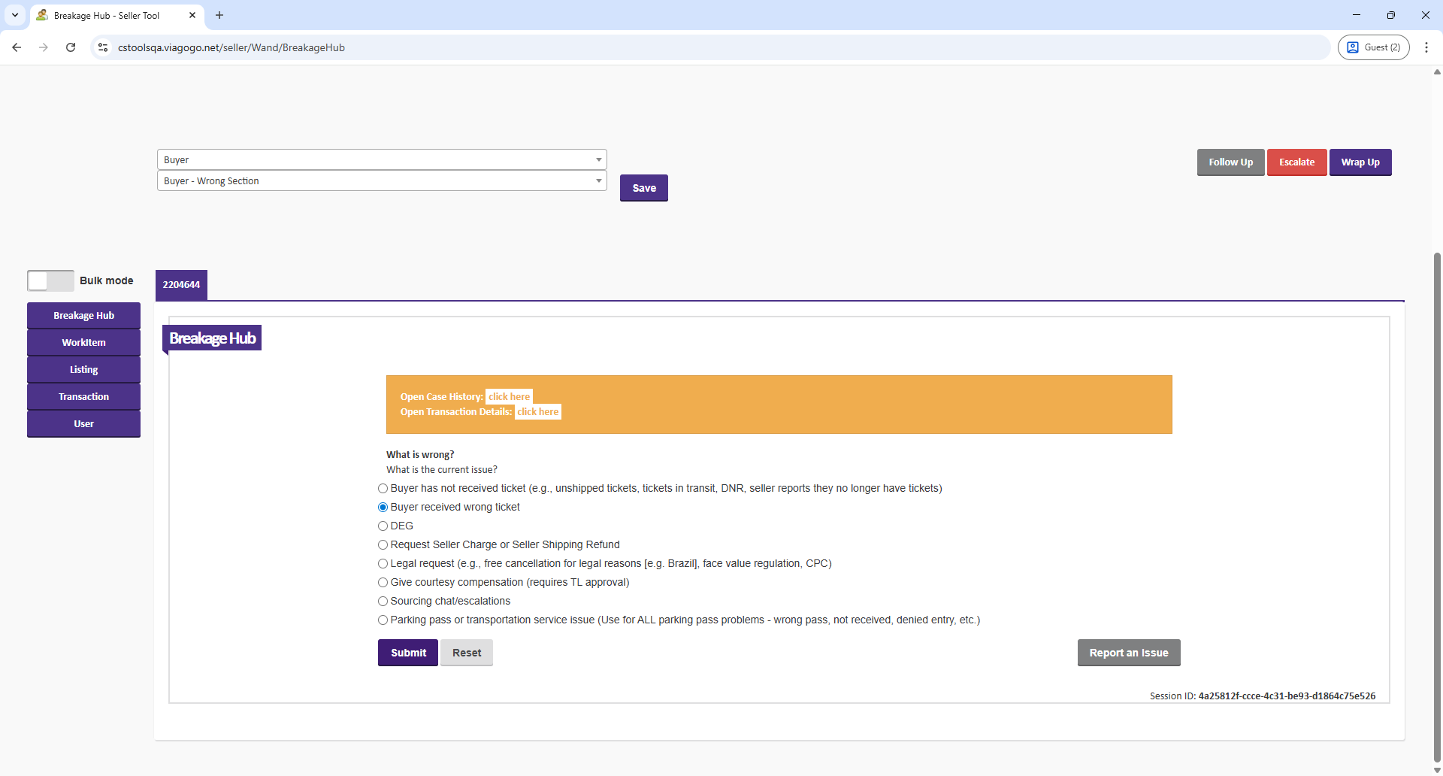Expand the Buyer category dropdown
Image resolution: width=1443 pixels, height=776 pixels.
point(381,159)
